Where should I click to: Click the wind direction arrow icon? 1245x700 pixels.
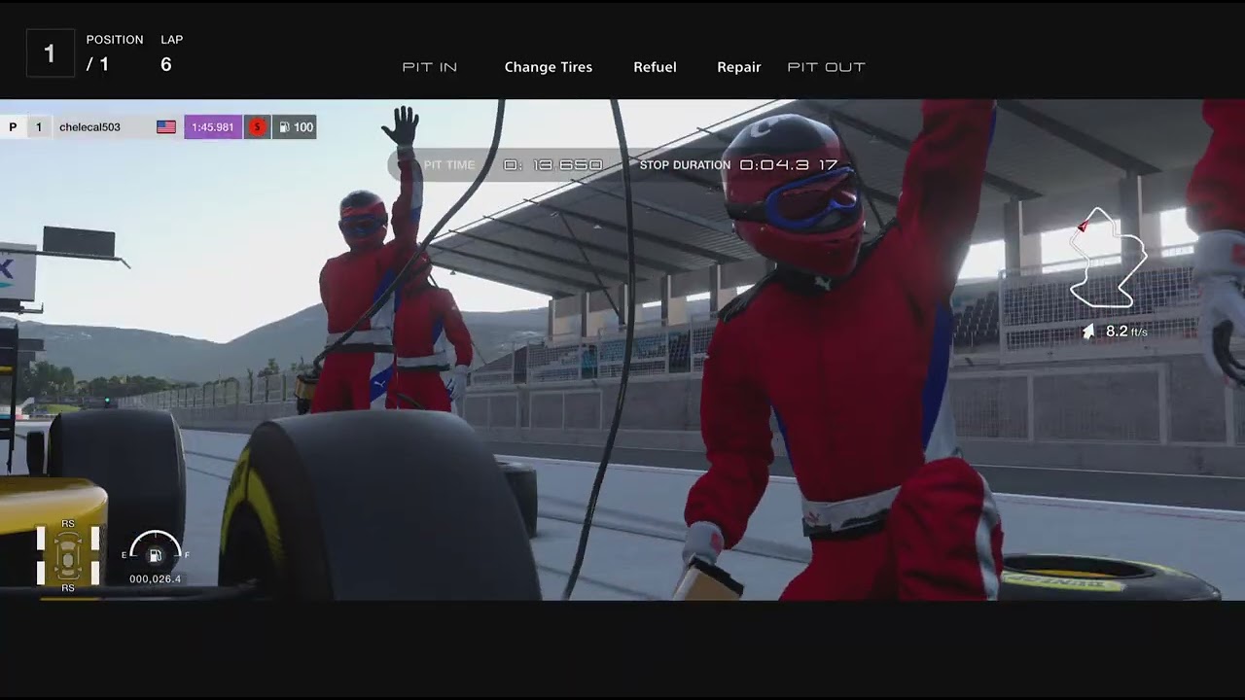[x=1088, y=332]
